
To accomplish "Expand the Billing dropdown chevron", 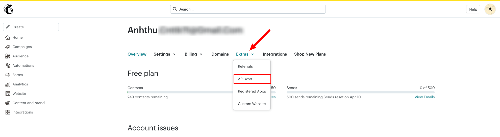I will click(x=201, y=54).
